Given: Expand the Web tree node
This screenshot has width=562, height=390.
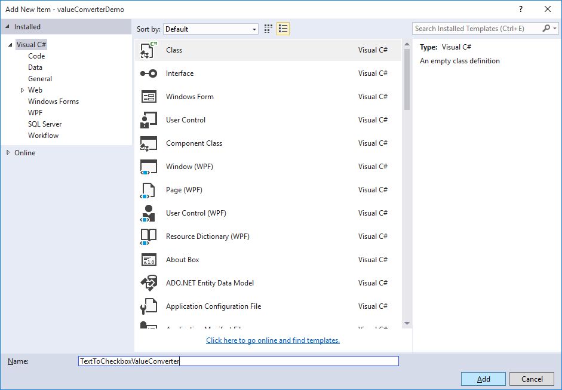Looking at the screenshot, I should (22, 90).
